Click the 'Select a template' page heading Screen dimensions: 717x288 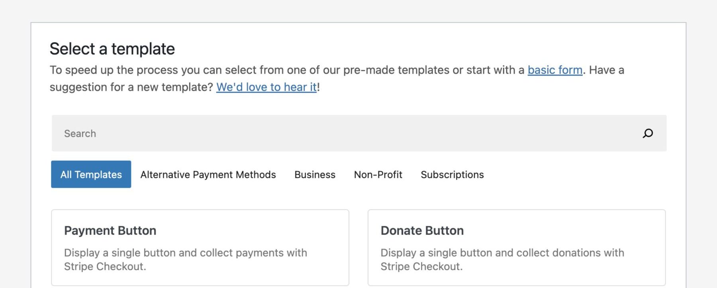tap(112, 49)
